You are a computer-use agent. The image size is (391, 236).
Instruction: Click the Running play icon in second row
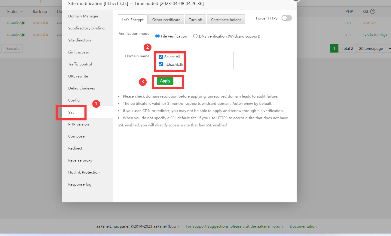(x=24, y=35)
